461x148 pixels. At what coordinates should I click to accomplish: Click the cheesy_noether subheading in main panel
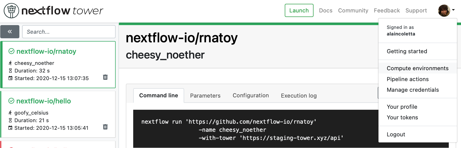pyautogui.click(x=165, y=55)
